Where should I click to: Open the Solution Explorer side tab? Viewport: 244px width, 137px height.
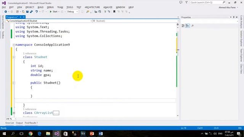[241, 38]
